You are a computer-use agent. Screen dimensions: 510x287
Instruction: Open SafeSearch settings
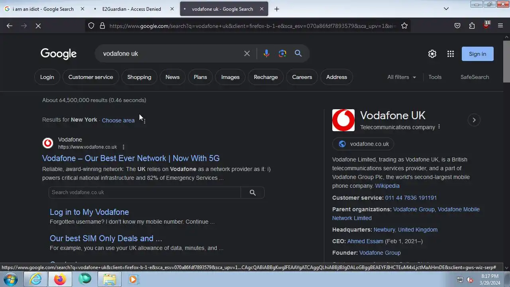(x=475, y=77)
